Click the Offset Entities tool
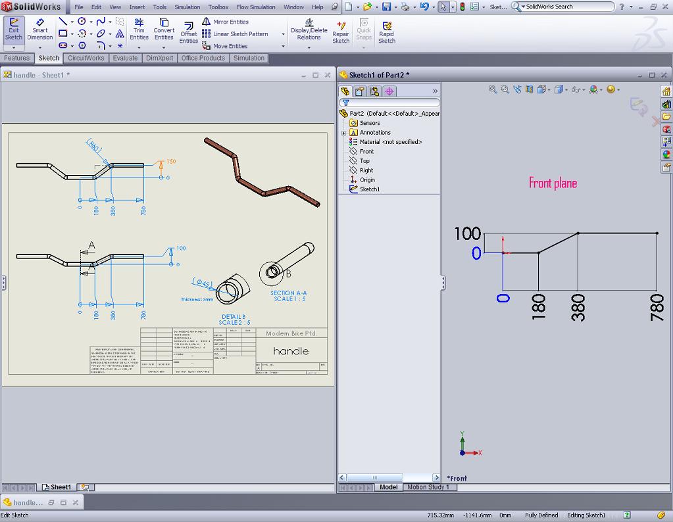This screenshot has height=522, width=673. [x=188, y=33]
